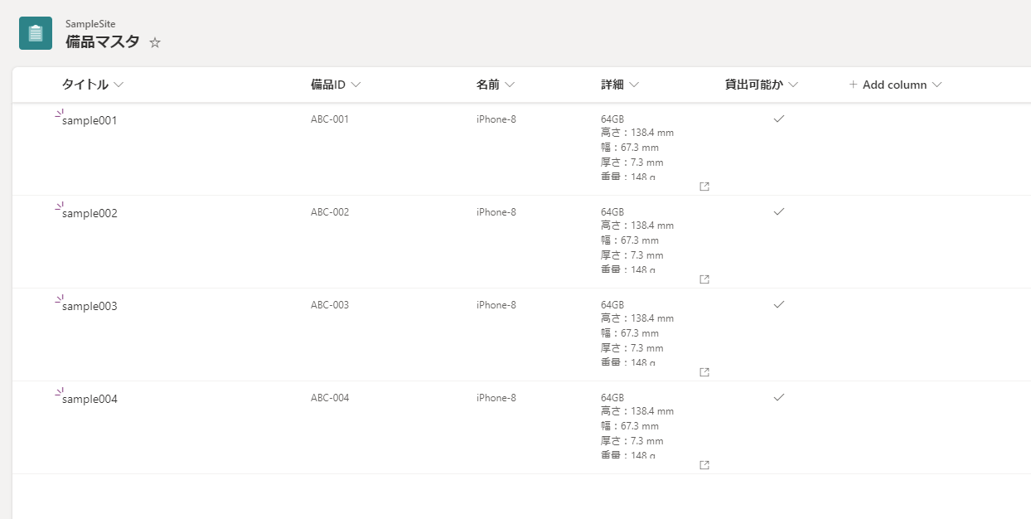This screenshot has width=1031, height=519.
Task: Click 64GB detail text in sample004 row
Action: tap(612, 398)
